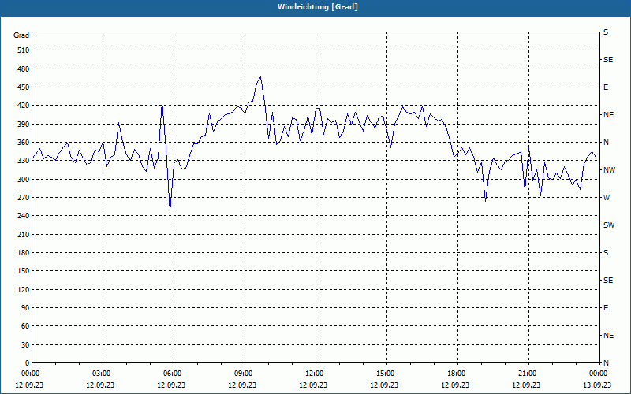Viewport: 631px width, 394px height.
Task: Pick the 12.09.23 date below 15:00
Action: (x=384, y=385)
